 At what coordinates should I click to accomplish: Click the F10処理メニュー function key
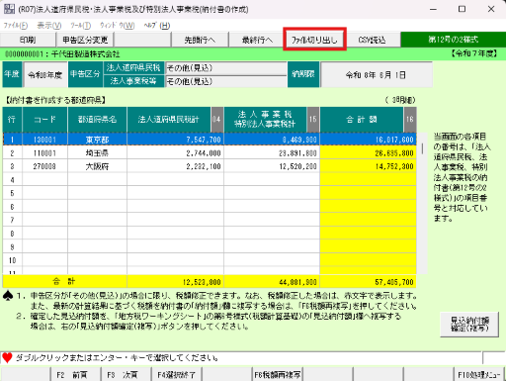479,375
